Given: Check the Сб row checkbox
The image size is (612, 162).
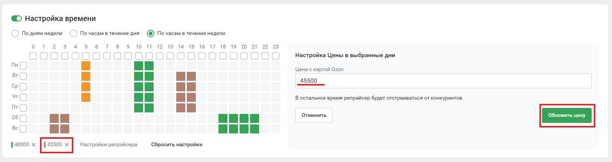Looking at the screenshot, I should coord(23,118).
